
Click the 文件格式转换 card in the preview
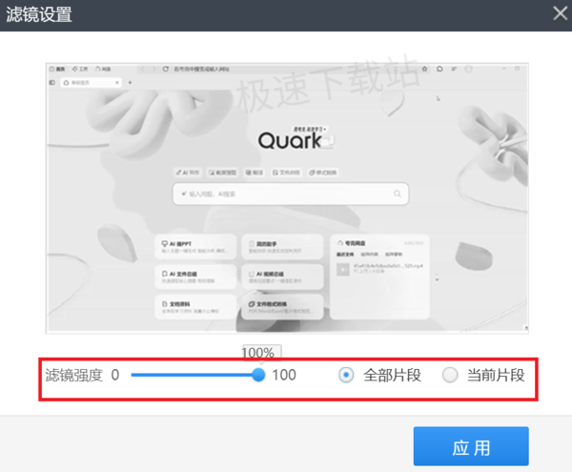coord(282,307)
